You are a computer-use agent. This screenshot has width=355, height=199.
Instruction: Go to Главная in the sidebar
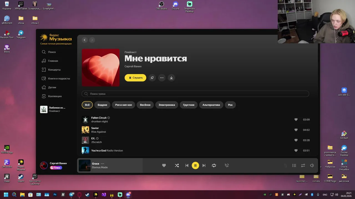tap(50, 61)
